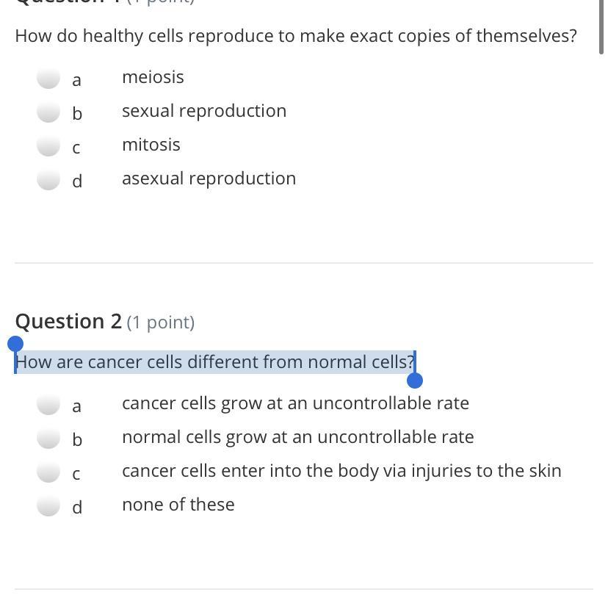Click the healthy cells reproduce question text

[296, 36]
